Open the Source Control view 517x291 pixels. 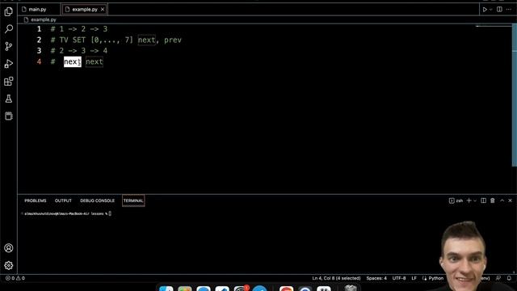[x=9, y=46]
